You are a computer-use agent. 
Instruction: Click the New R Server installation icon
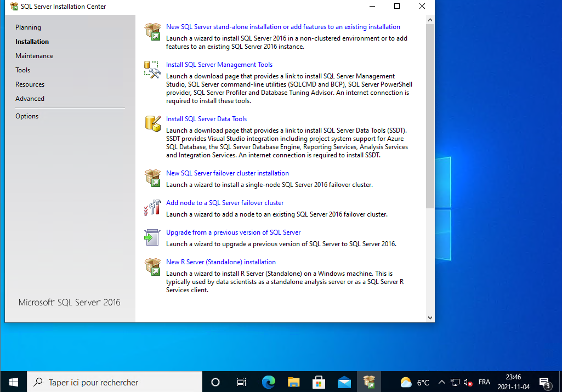(152, 266)
